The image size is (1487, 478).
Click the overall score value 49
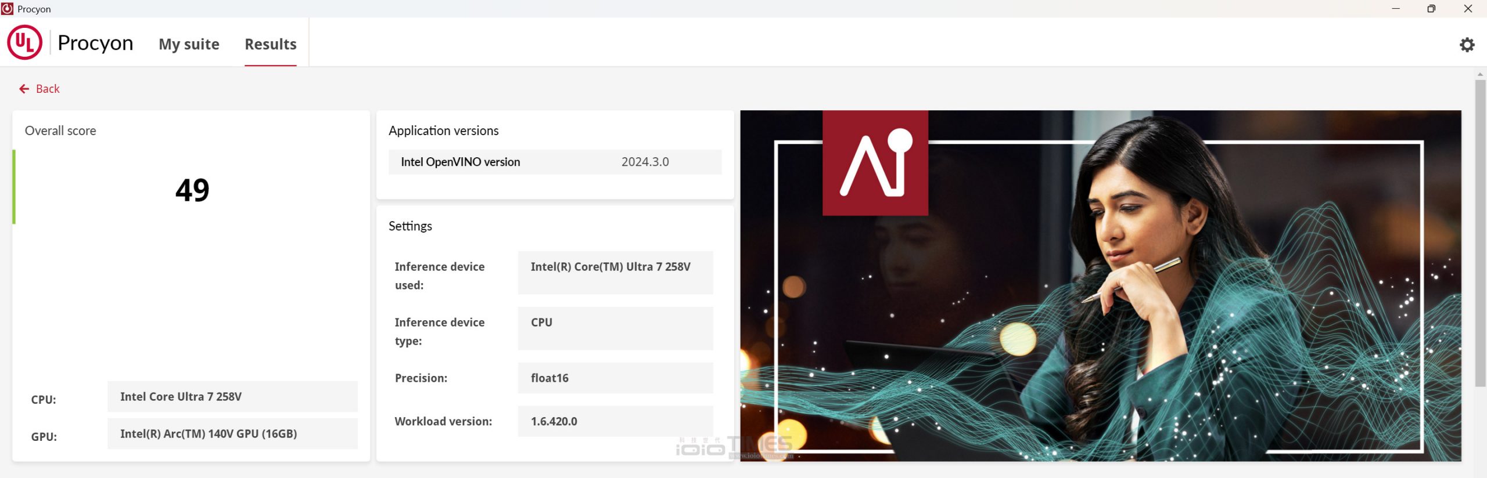click(x=192, y=190)
